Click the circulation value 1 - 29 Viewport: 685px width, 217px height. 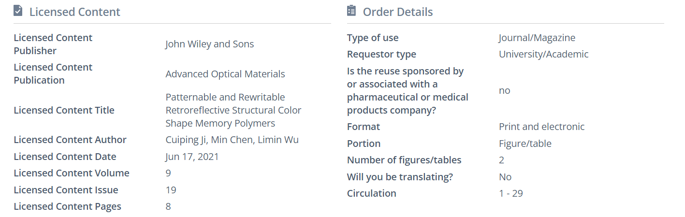pyautogui.click(x=510, y=193)
